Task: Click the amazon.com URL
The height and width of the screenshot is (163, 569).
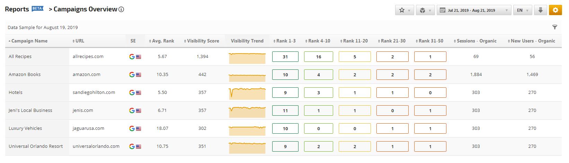Action: [87, 74]
